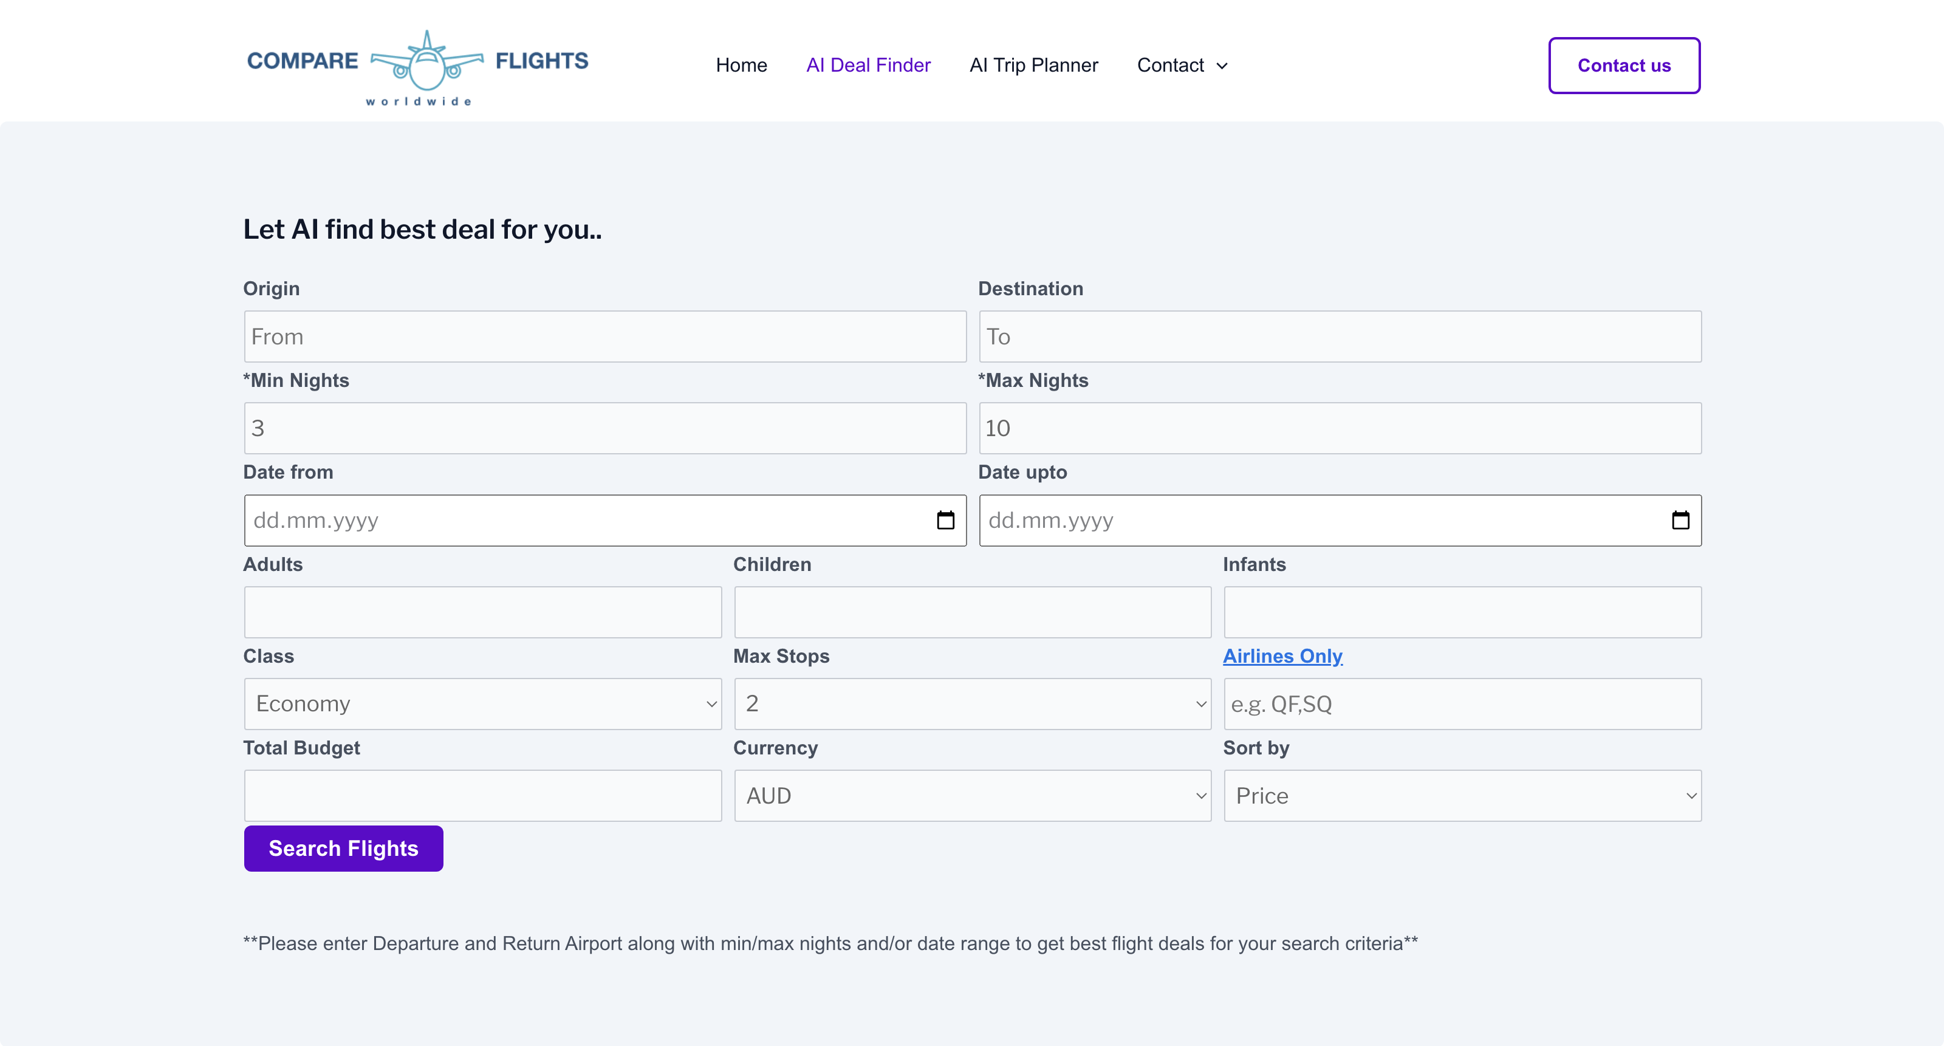
Task: Click into the Max Nights field
Action: click(x=1340, y=428)
